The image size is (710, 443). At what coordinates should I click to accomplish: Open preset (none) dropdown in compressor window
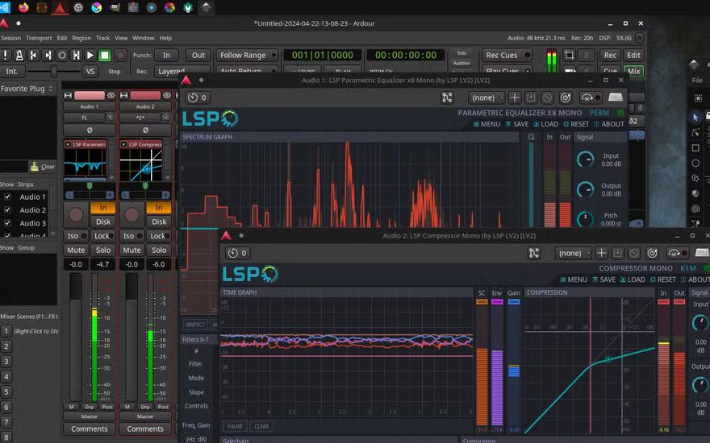click(x=574, y=253)
